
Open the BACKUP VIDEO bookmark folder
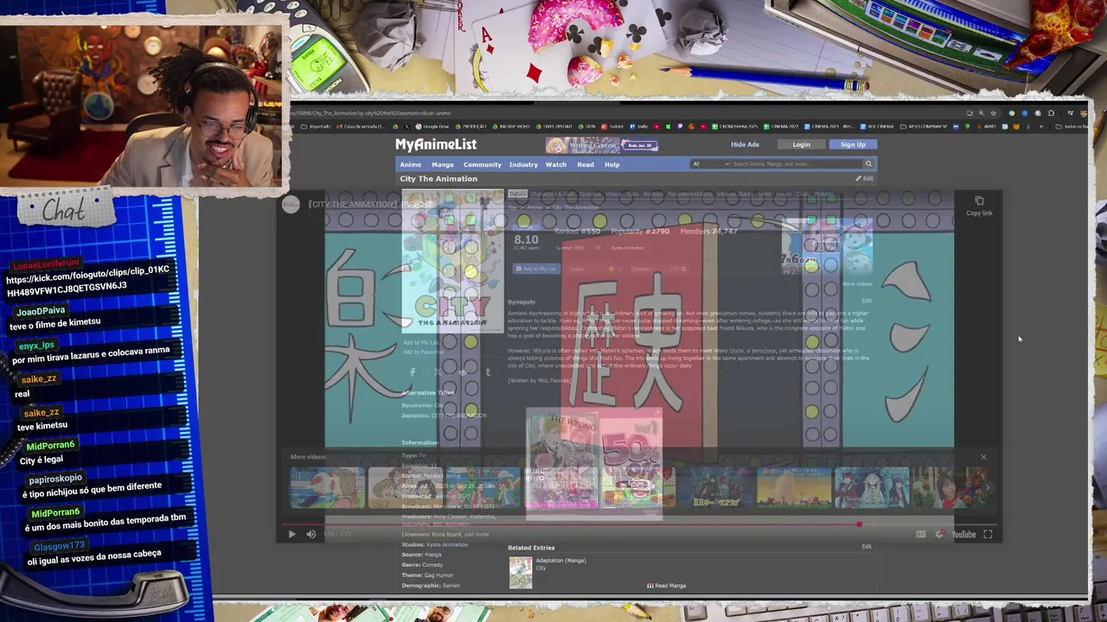511,126
